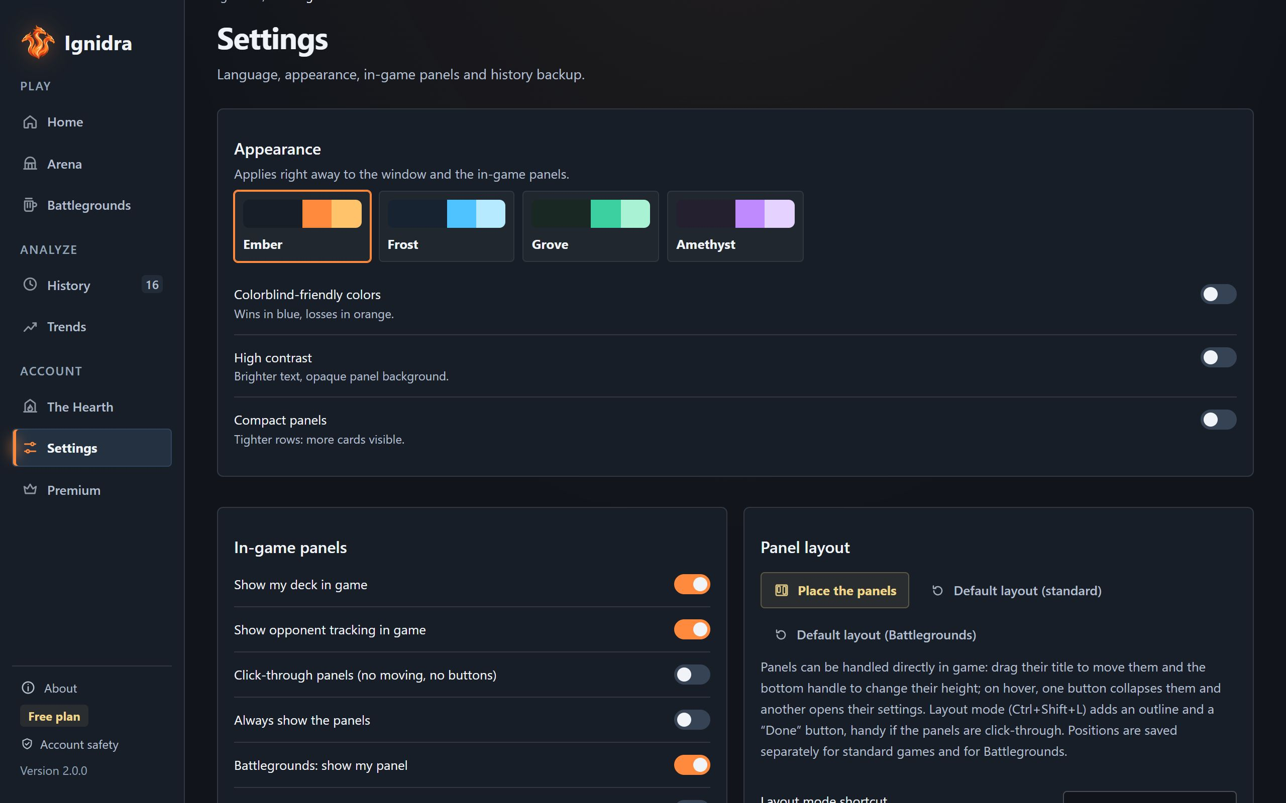The image size is (1286, 803).
Task: Select the Ember theme swatch
Action: click(302, 226)
